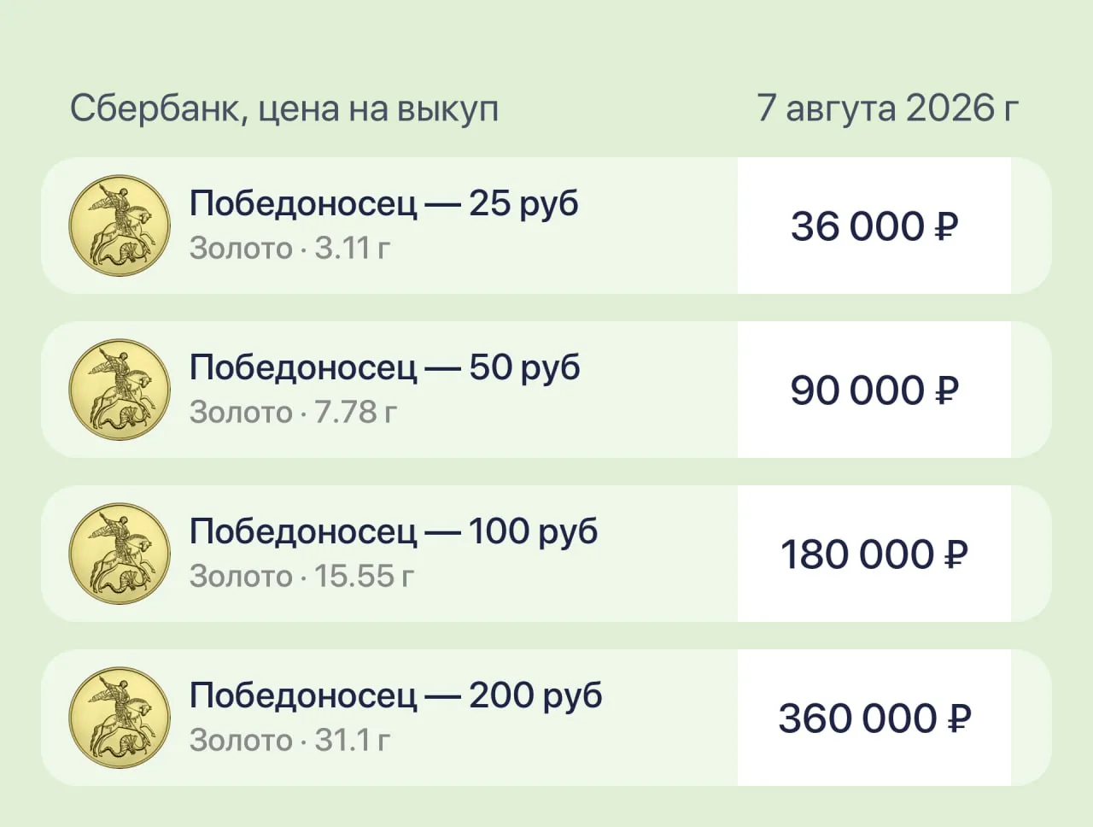Select the Победоносец — 200 руб title
1093x827 pixels.
tap(396, 696)
